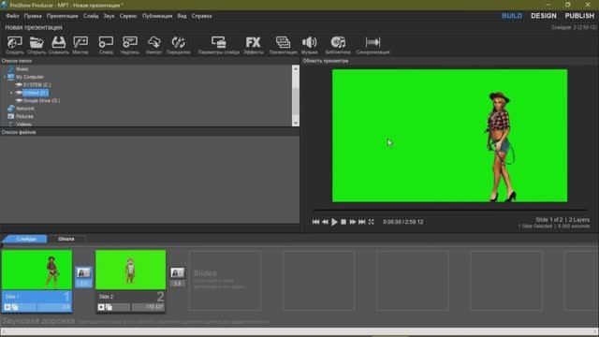The image size is (599, 337).
Task: Jump to the start of preview
Action: 315,222
